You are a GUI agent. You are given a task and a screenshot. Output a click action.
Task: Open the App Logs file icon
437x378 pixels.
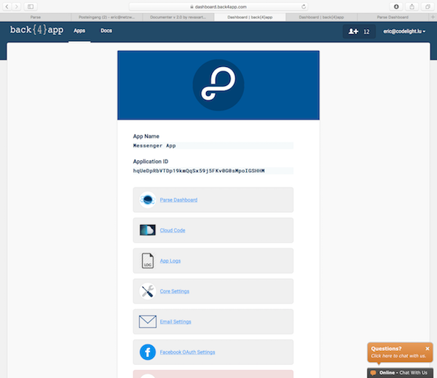[x=147, y=261]
